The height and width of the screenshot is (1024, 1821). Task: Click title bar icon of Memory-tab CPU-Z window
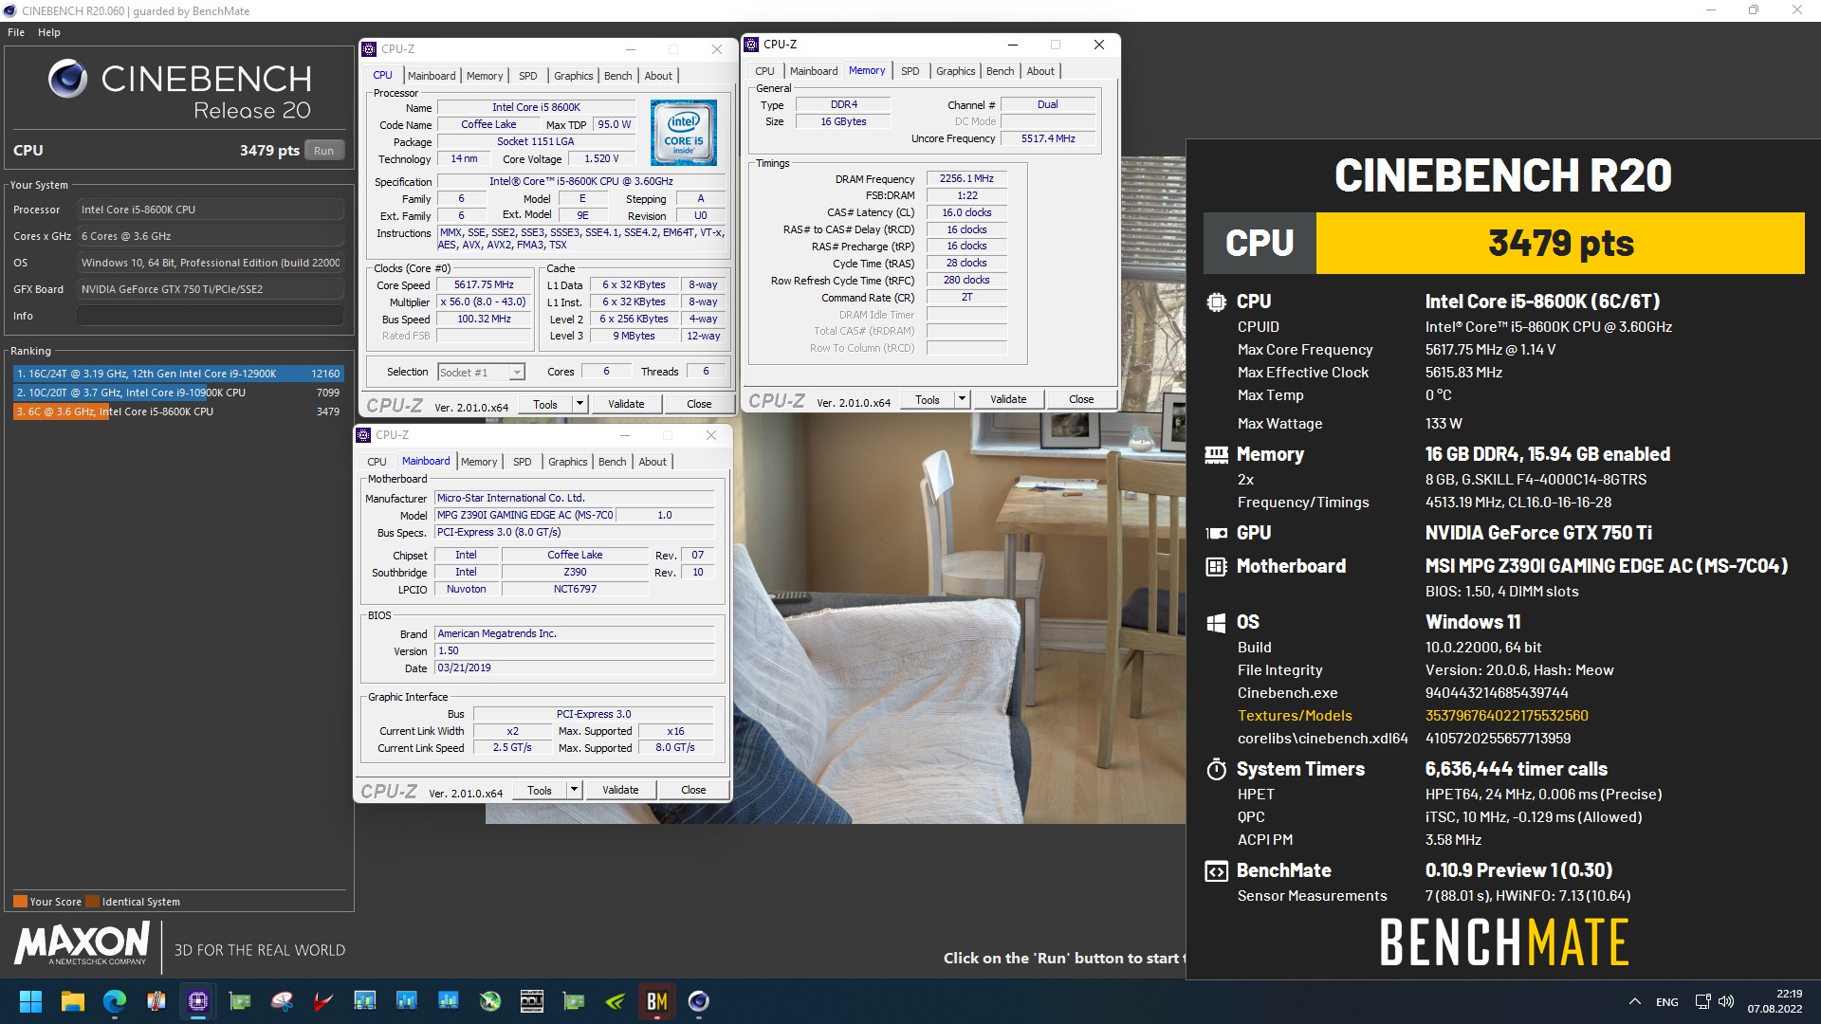tap(751, 45)
